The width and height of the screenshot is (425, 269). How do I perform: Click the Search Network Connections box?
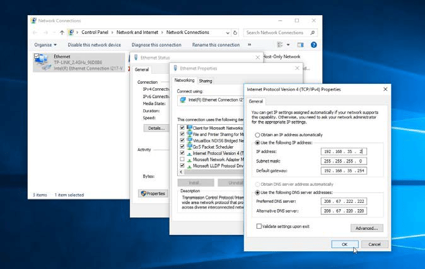tap(280, 33)
